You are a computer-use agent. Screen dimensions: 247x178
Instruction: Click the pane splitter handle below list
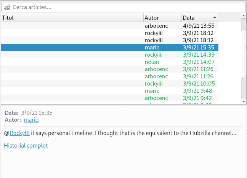(x=123, y=105)
